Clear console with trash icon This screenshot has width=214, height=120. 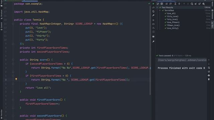click(209, 79)
